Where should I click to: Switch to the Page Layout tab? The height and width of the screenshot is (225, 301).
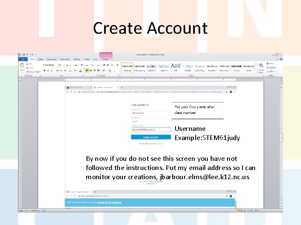tap(51, 59)
